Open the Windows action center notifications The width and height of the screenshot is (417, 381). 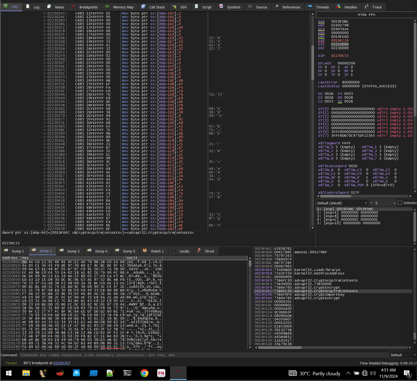tap(407, 374)
